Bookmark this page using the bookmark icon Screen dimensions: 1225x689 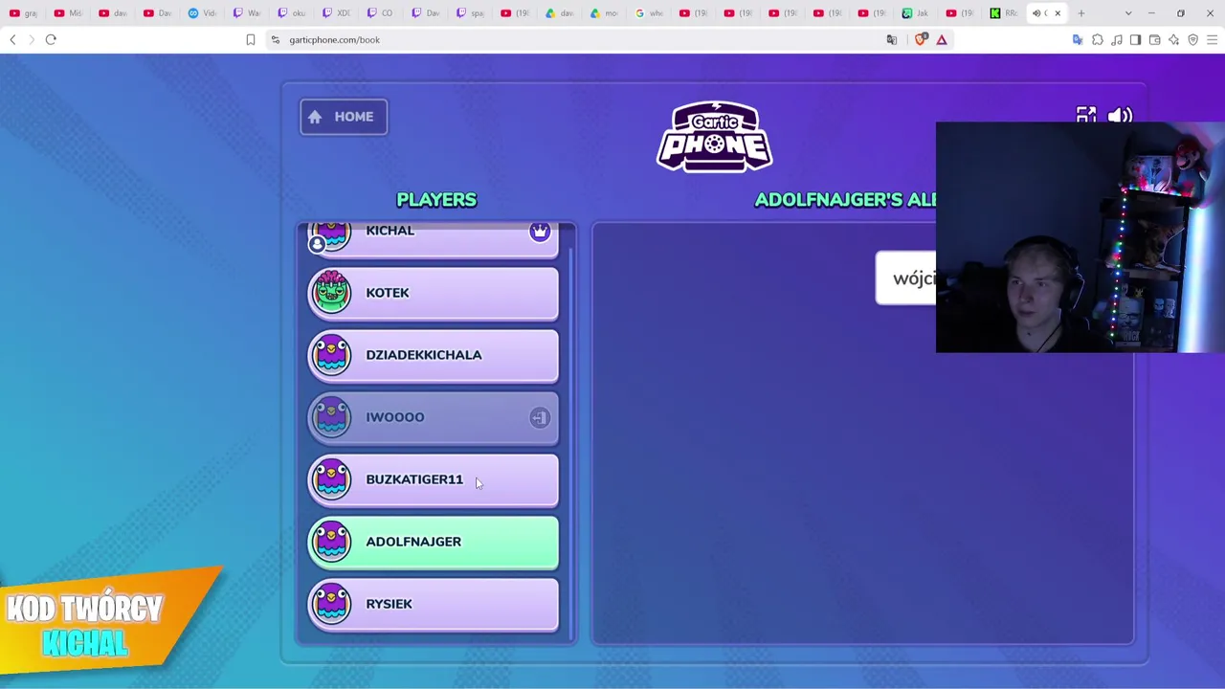click(x=251, y=39)
